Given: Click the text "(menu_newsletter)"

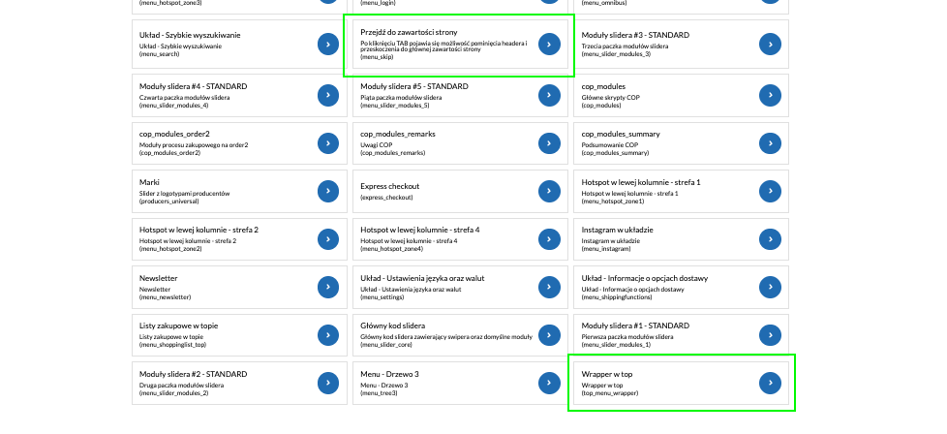Looking at the screenshot, I should 165,297.
